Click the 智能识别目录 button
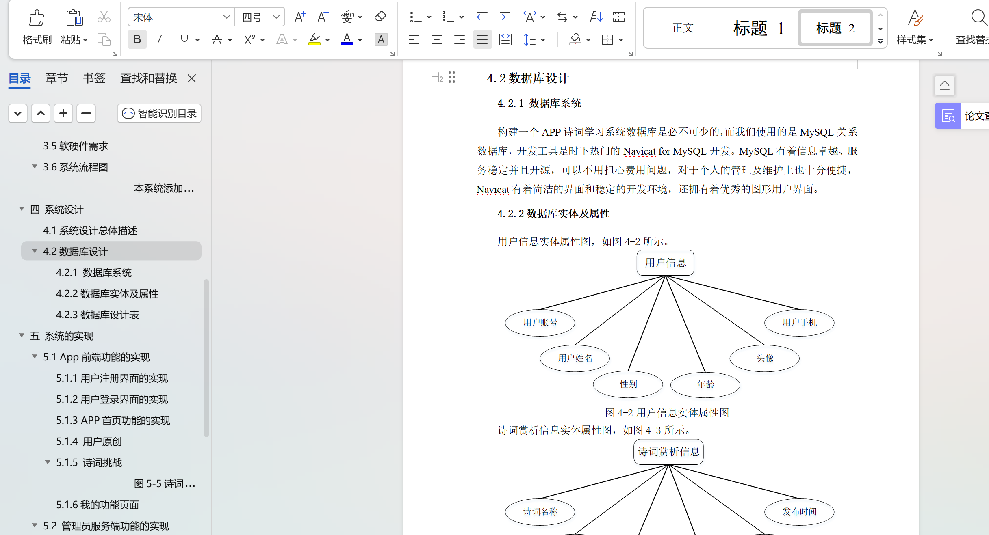This screenshot has width=989, height=535. pyautogui.click(x=159, y=113)
